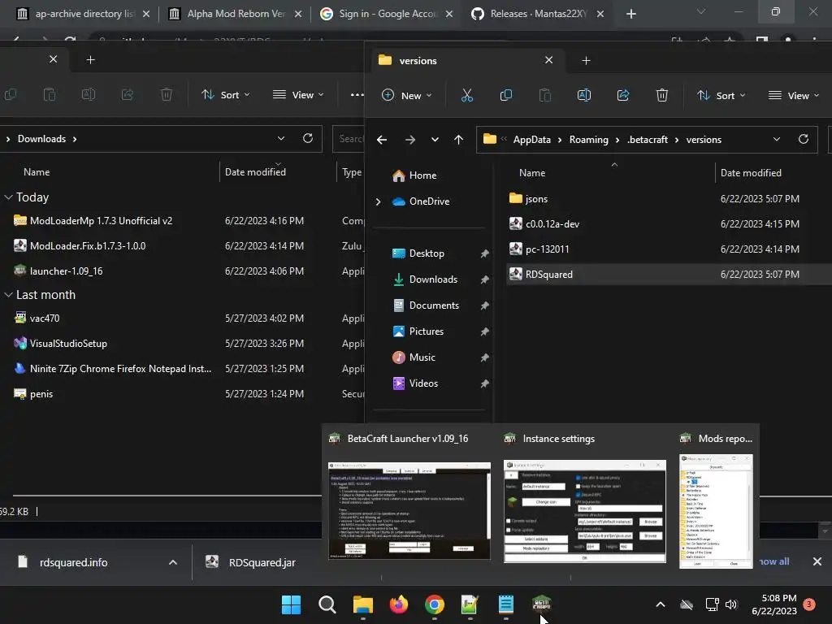Select the RDSquared file in versions
This screenshot has height=624, width=832.
(669, 275)
